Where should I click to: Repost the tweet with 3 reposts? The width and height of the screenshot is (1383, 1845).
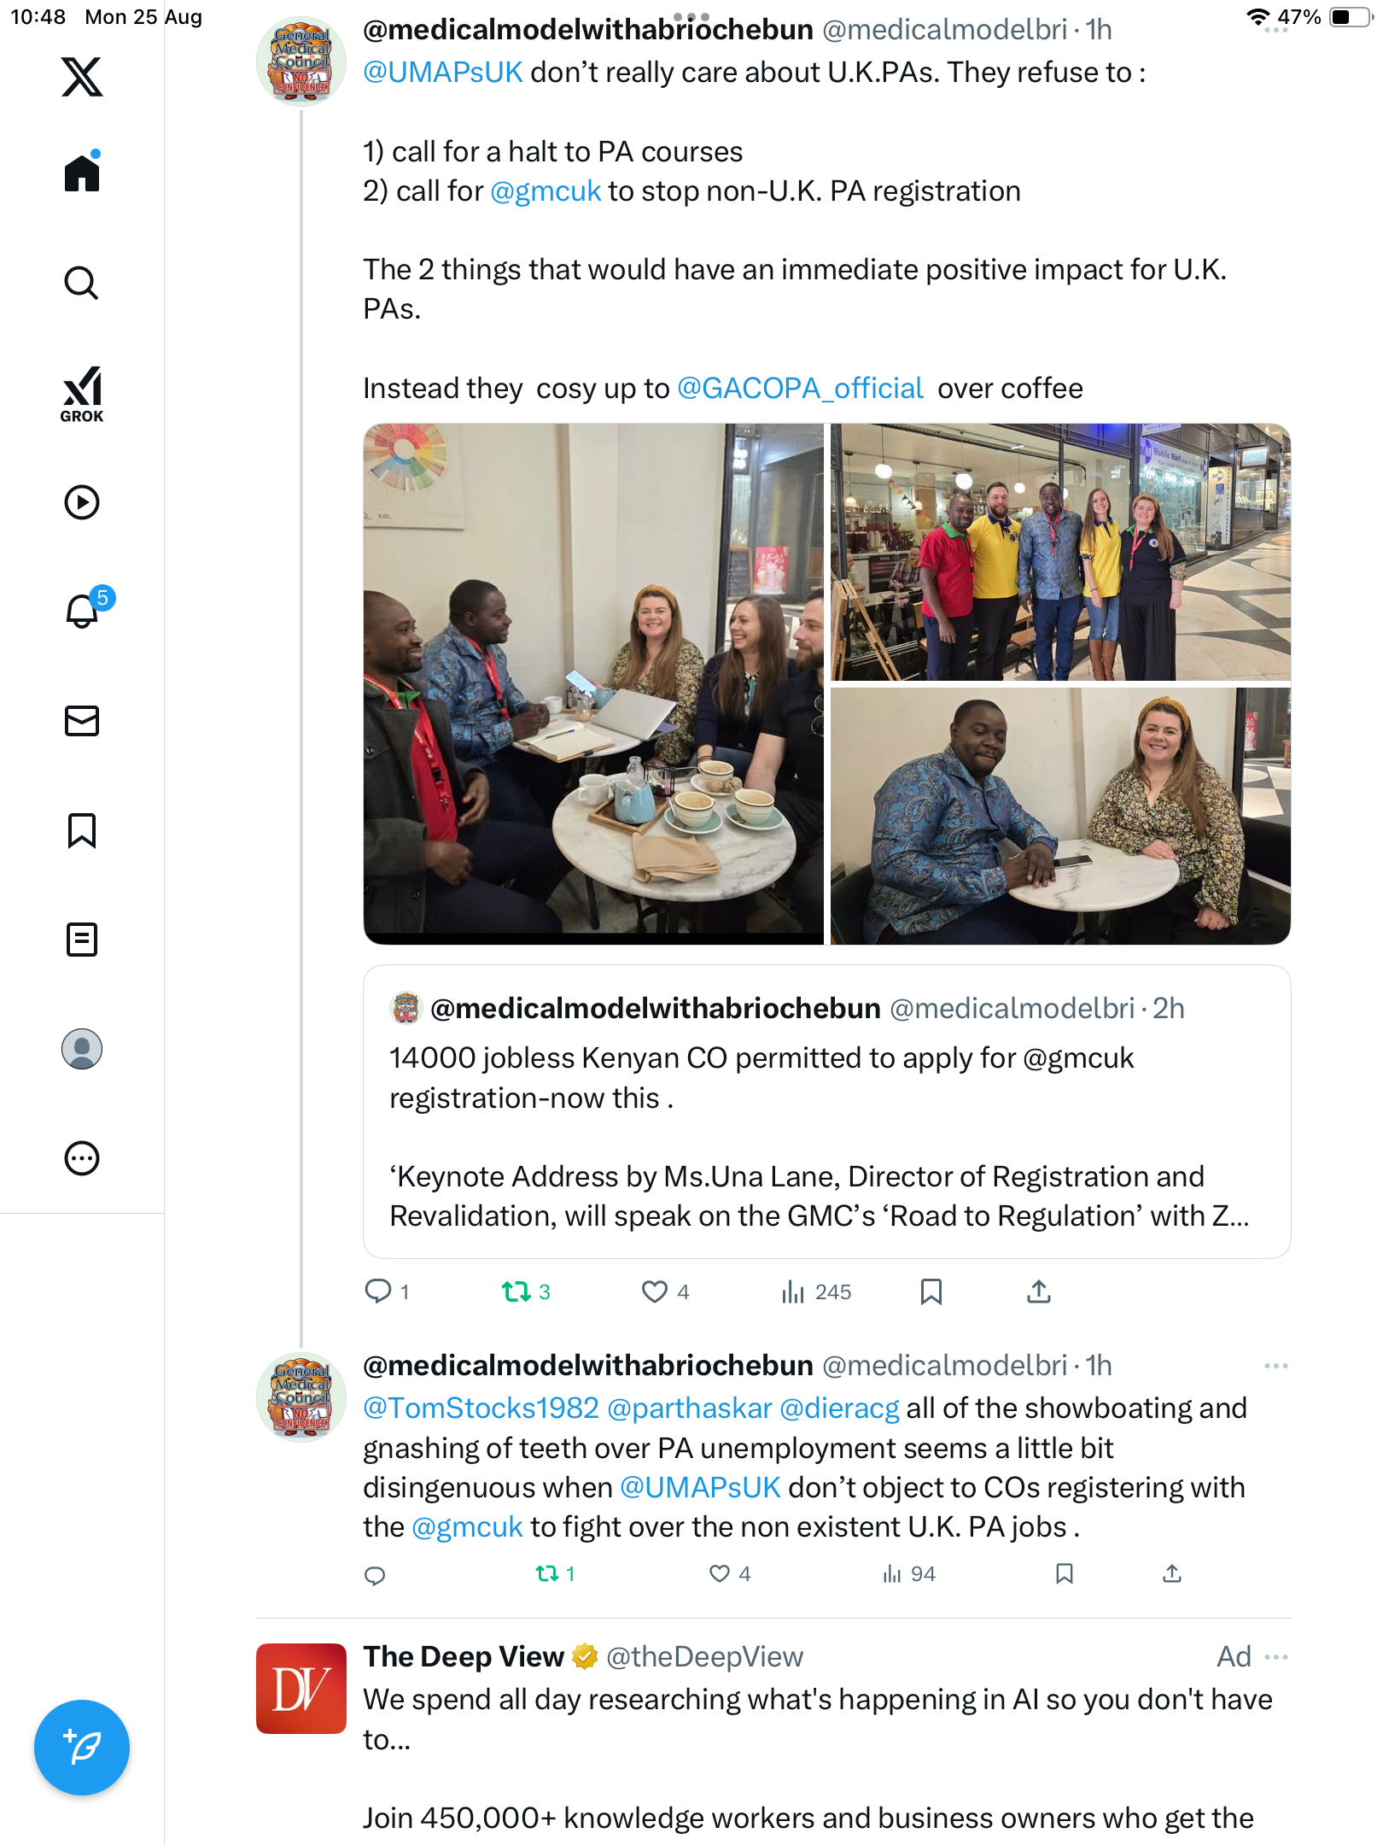[x=516, y=1291]
